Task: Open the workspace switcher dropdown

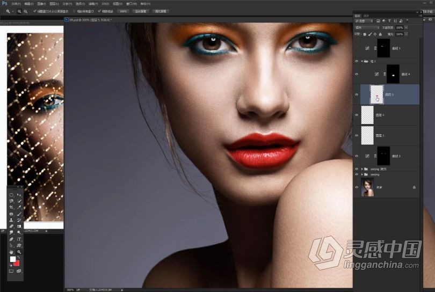Action: coord(427,11)
